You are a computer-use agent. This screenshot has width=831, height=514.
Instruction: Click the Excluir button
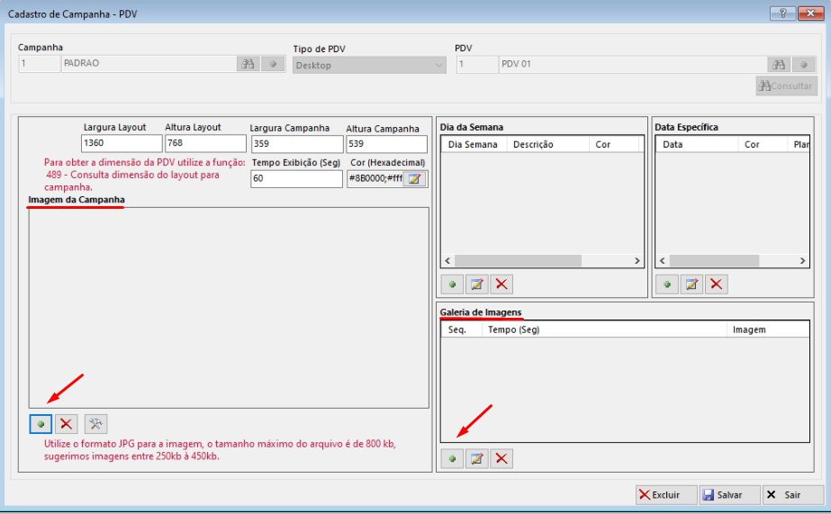click(x=665, y=495)
